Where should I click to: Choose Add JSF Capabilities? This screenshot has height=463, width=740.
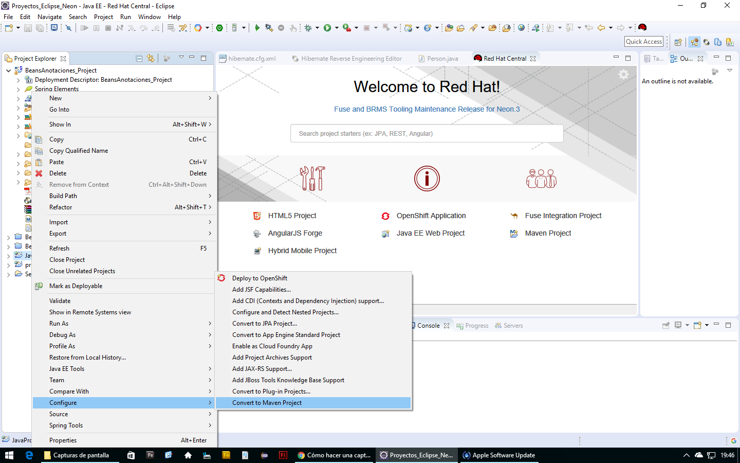click(x=314, y=290)
